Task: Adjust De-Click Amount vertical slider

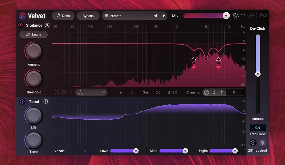Action: pos(258,74)
